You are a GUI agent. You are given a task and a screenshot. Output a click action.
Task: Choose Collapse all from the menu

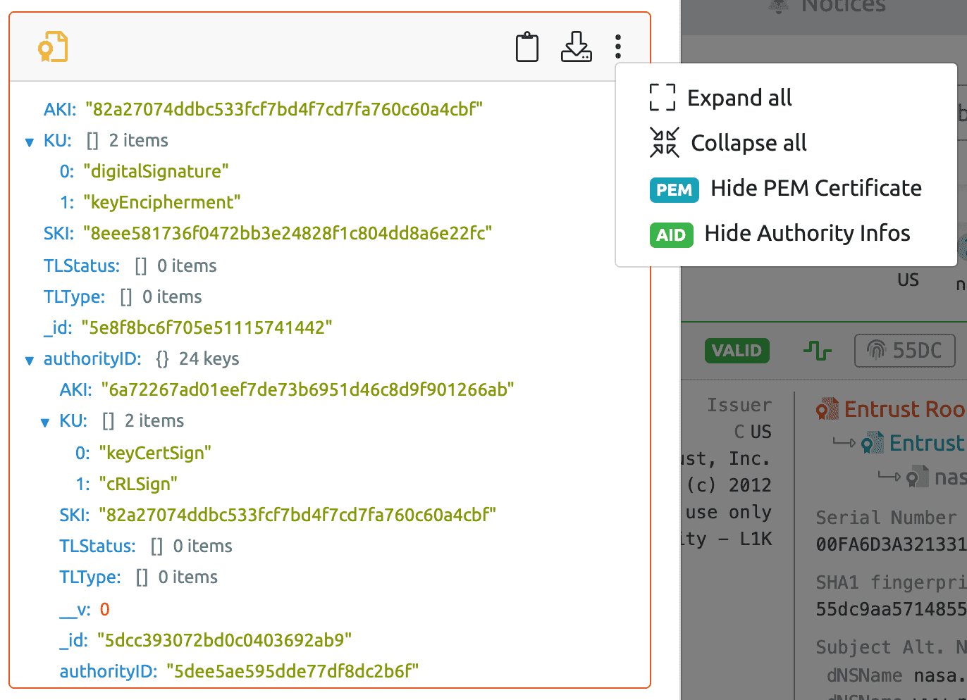point(749,143)
